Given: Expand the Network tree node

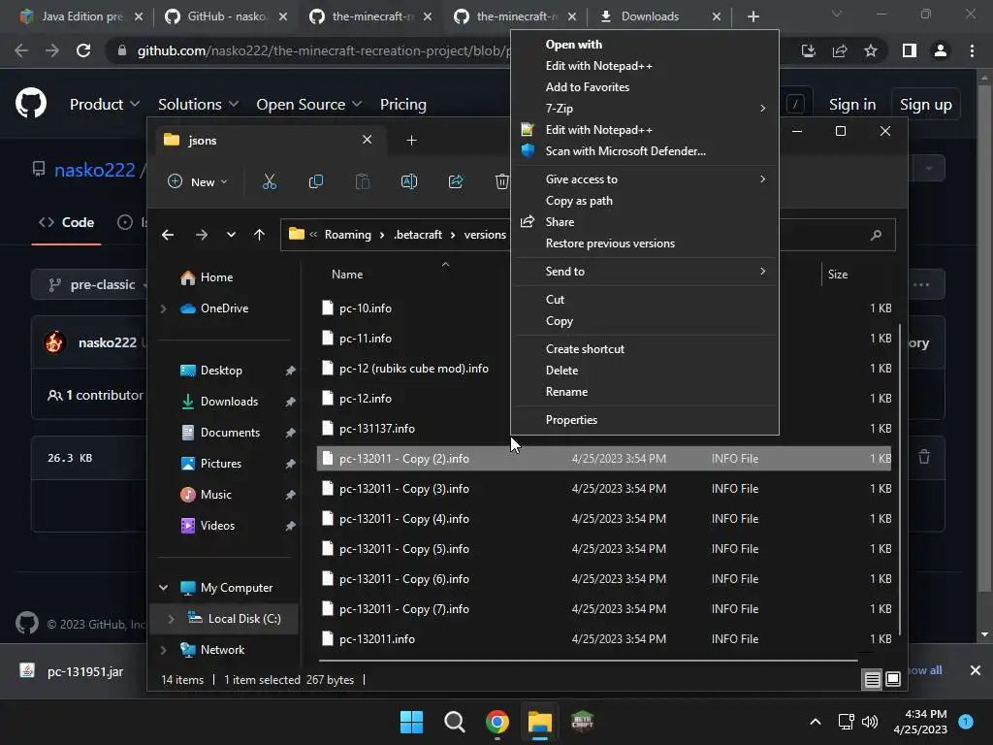Looking at the screenshot, I should coord(163,650).
